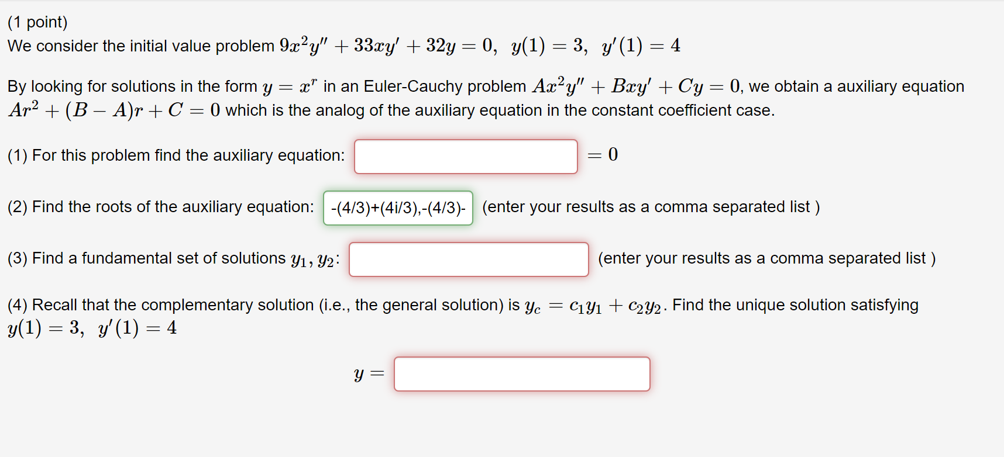Click the auxiliary equation formula Ar² + (B − A)r + C = 0
The width and height of the screenshot is (1004, 457).
(113, 110)
